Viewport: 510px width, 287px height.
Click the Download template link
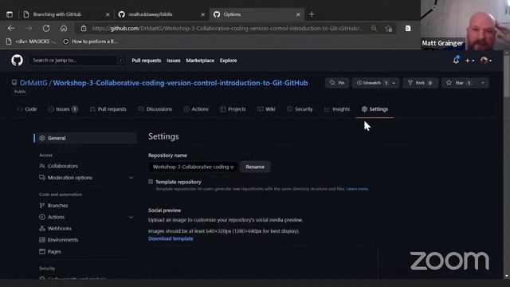[171, 238]
